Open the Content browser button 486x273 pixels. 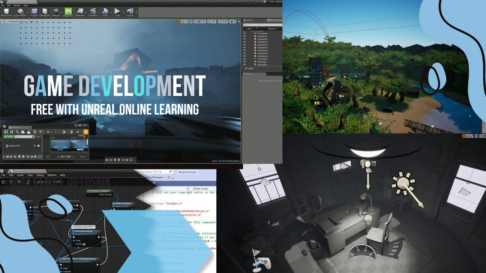pos(34,12)
